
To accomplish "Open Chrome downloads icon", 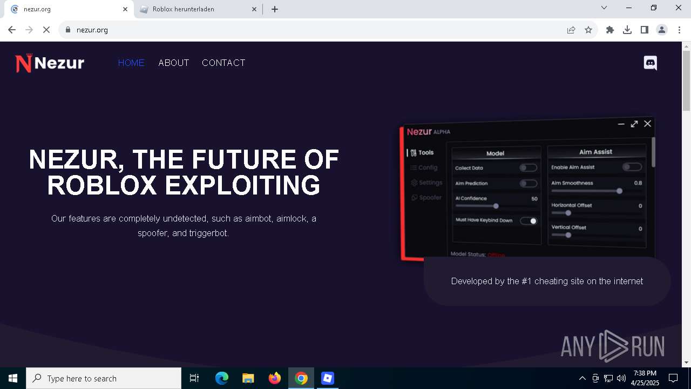I will coord(627,30).
